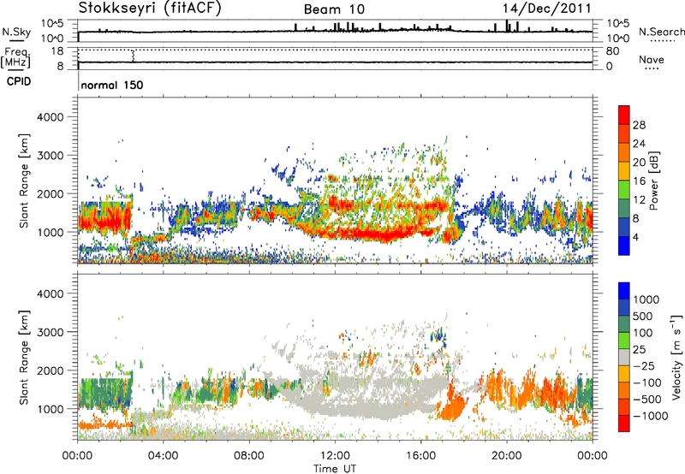Pick the light green power segment between 12 and 16

(x=624, y=190)
